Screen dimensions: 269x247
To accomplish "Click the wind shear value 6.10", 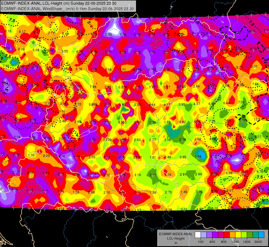I will (x=8, y=31).
